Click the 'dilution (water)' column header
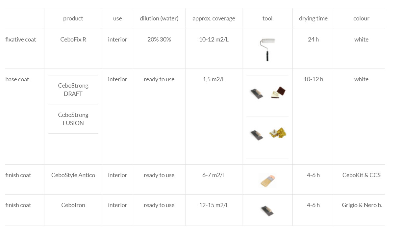This screenshot has height=244, width=399. coord(159,18)
